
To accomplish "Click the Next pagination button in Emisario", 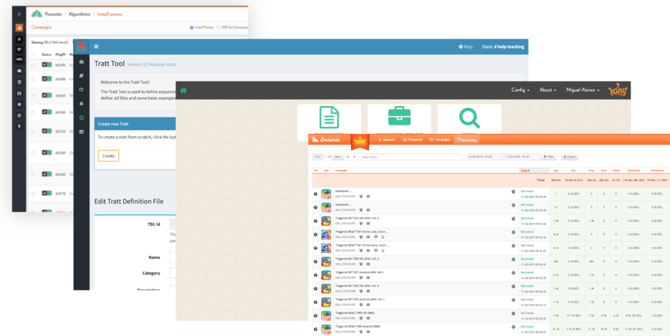I will 338,157.
